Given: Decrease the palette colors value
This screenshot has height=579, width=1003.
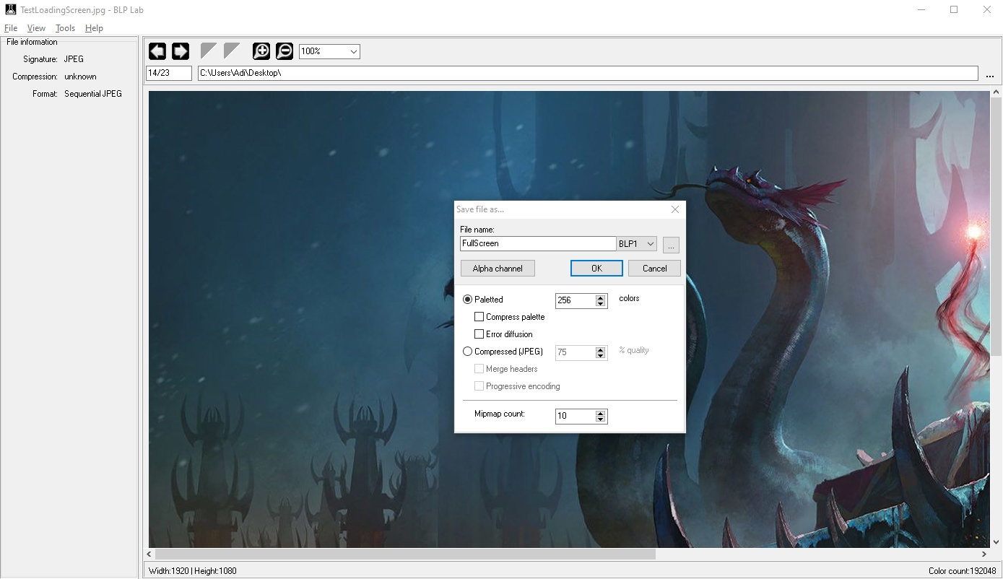Looking at the screenshot, I should click(x=600, y=304).
